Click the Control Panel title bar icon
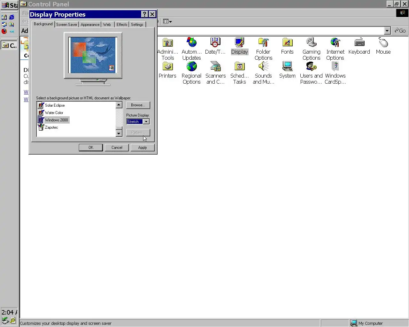The width and height of the screenshot is (409, 327). (x=23, y=4)
